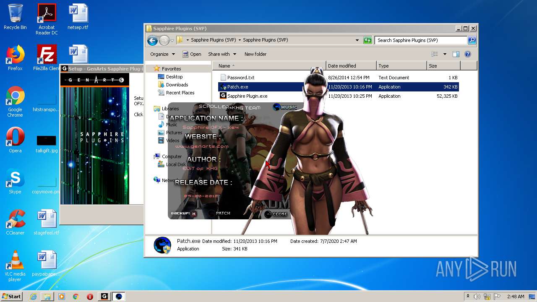Click the Sapphire Plugin.exe G icon

223,96
